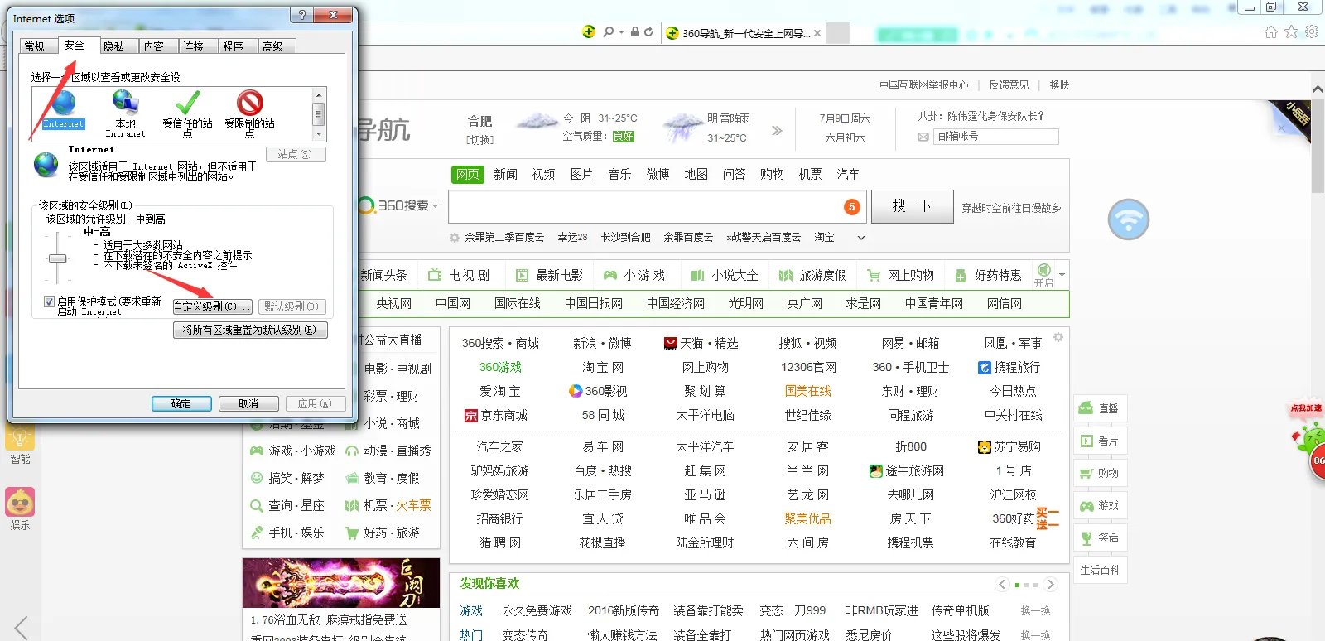This screenshot has height=641, width=1325.
Task: Click the game advertisement thumbnail
Action: pyautogui.click(x=341, y=583)
